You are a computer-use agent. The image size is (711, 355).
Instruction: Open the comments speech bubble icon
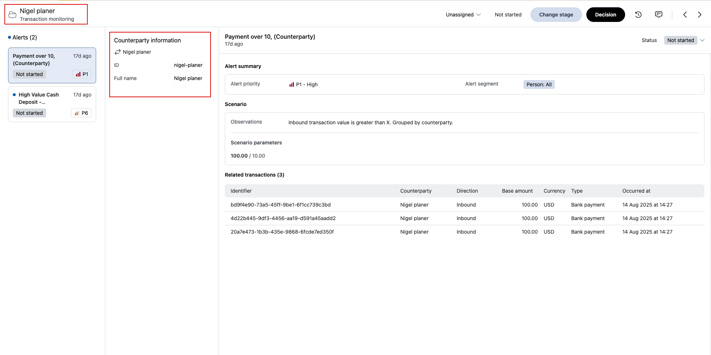click(658, 15)
